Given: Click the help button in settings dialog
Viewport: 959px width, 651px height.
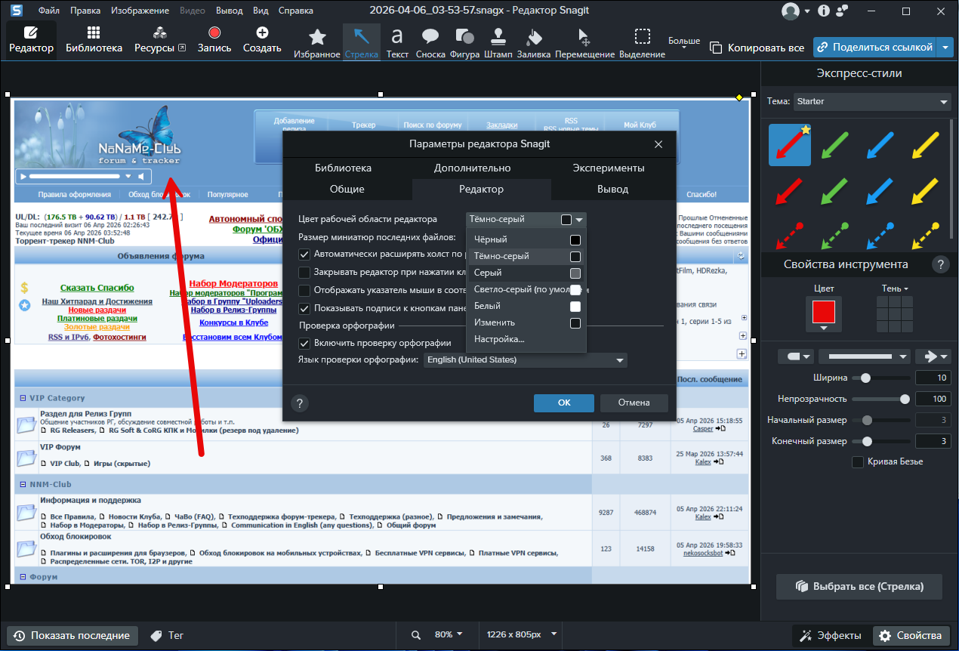Looking at the screenshot, I should pyautogui.click(x=300, y=403).
